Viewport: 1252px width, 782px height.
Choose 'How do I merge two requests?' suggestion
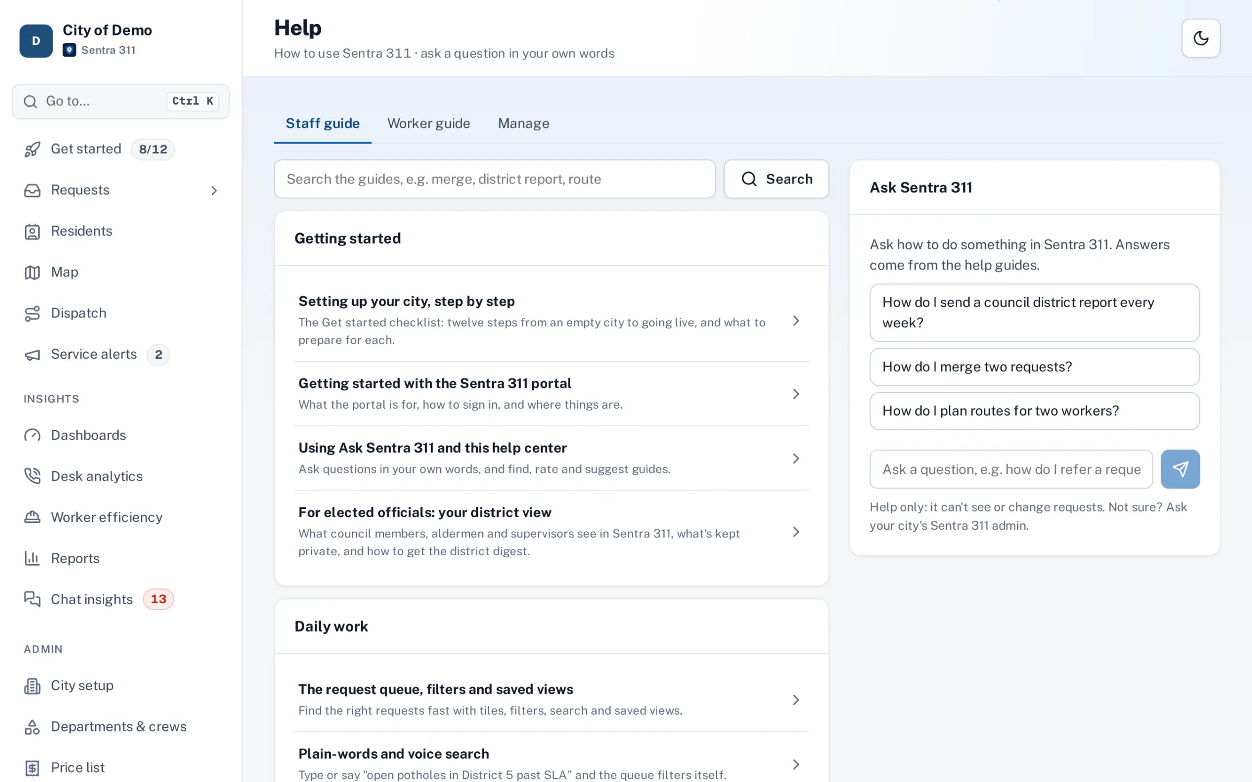(1034, 367)
